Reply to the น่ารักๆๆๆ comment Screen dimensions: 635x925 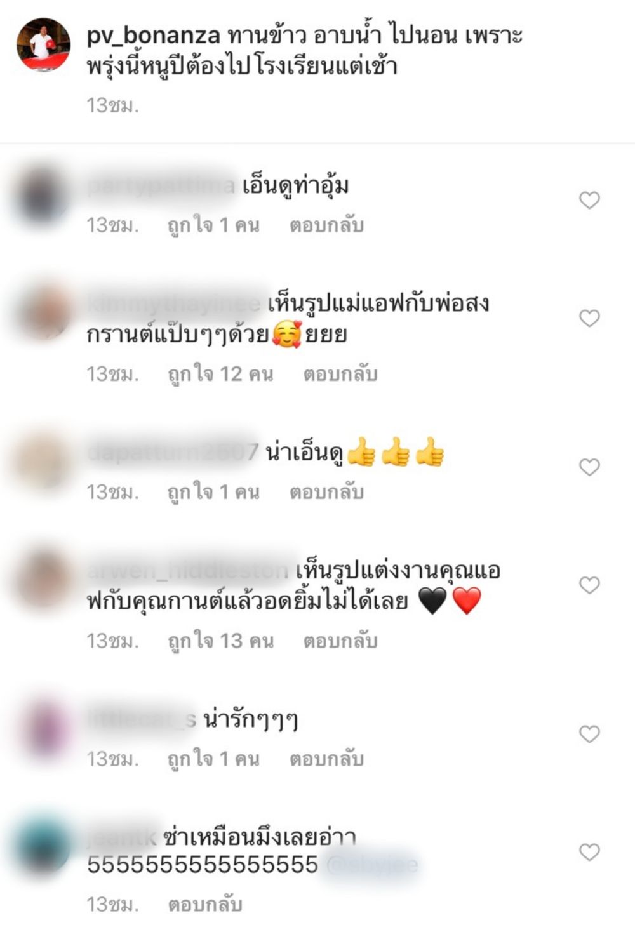pos(326,759)
